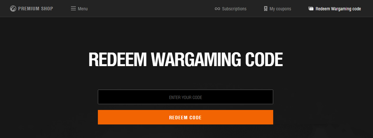Open the Menu label in header
The height and width of the screenshot is (138, 373).
83,9
